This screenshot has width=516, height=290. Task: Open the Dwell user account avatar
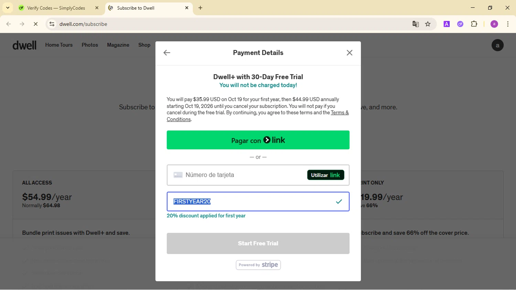[497, 45]
